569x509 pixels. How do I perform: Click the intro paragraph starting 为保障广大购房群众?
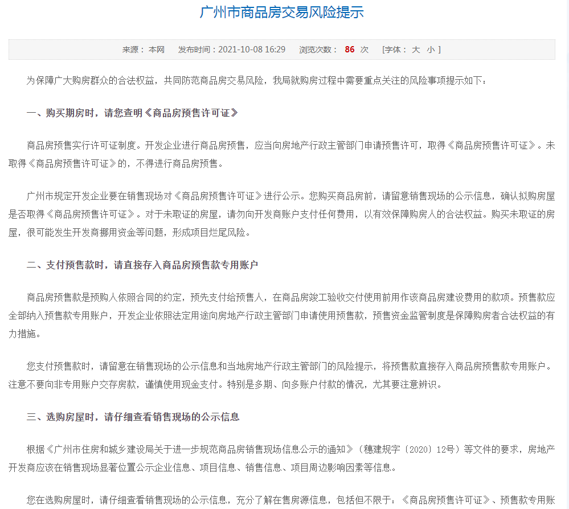coord(256,80)
